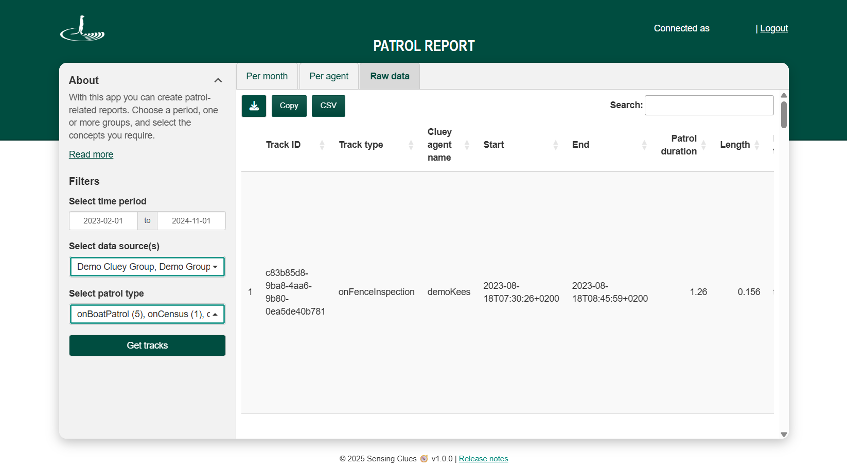Click scrollbar down arrow
Viewport: 847px width, 467px height.
click(x=784, y=435)
